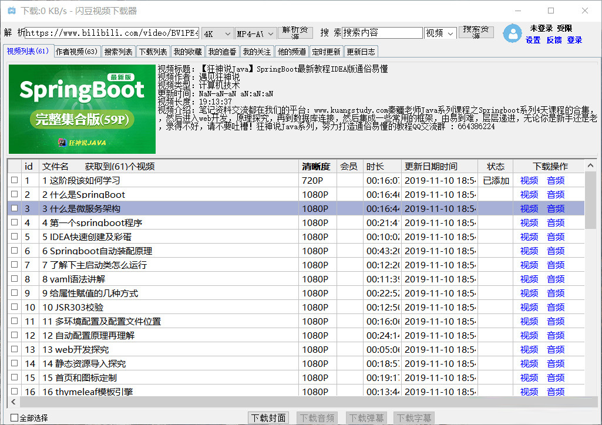602x425 pixels.
Task: Open the 搜索列表 tab
Action: coord(119,52)
